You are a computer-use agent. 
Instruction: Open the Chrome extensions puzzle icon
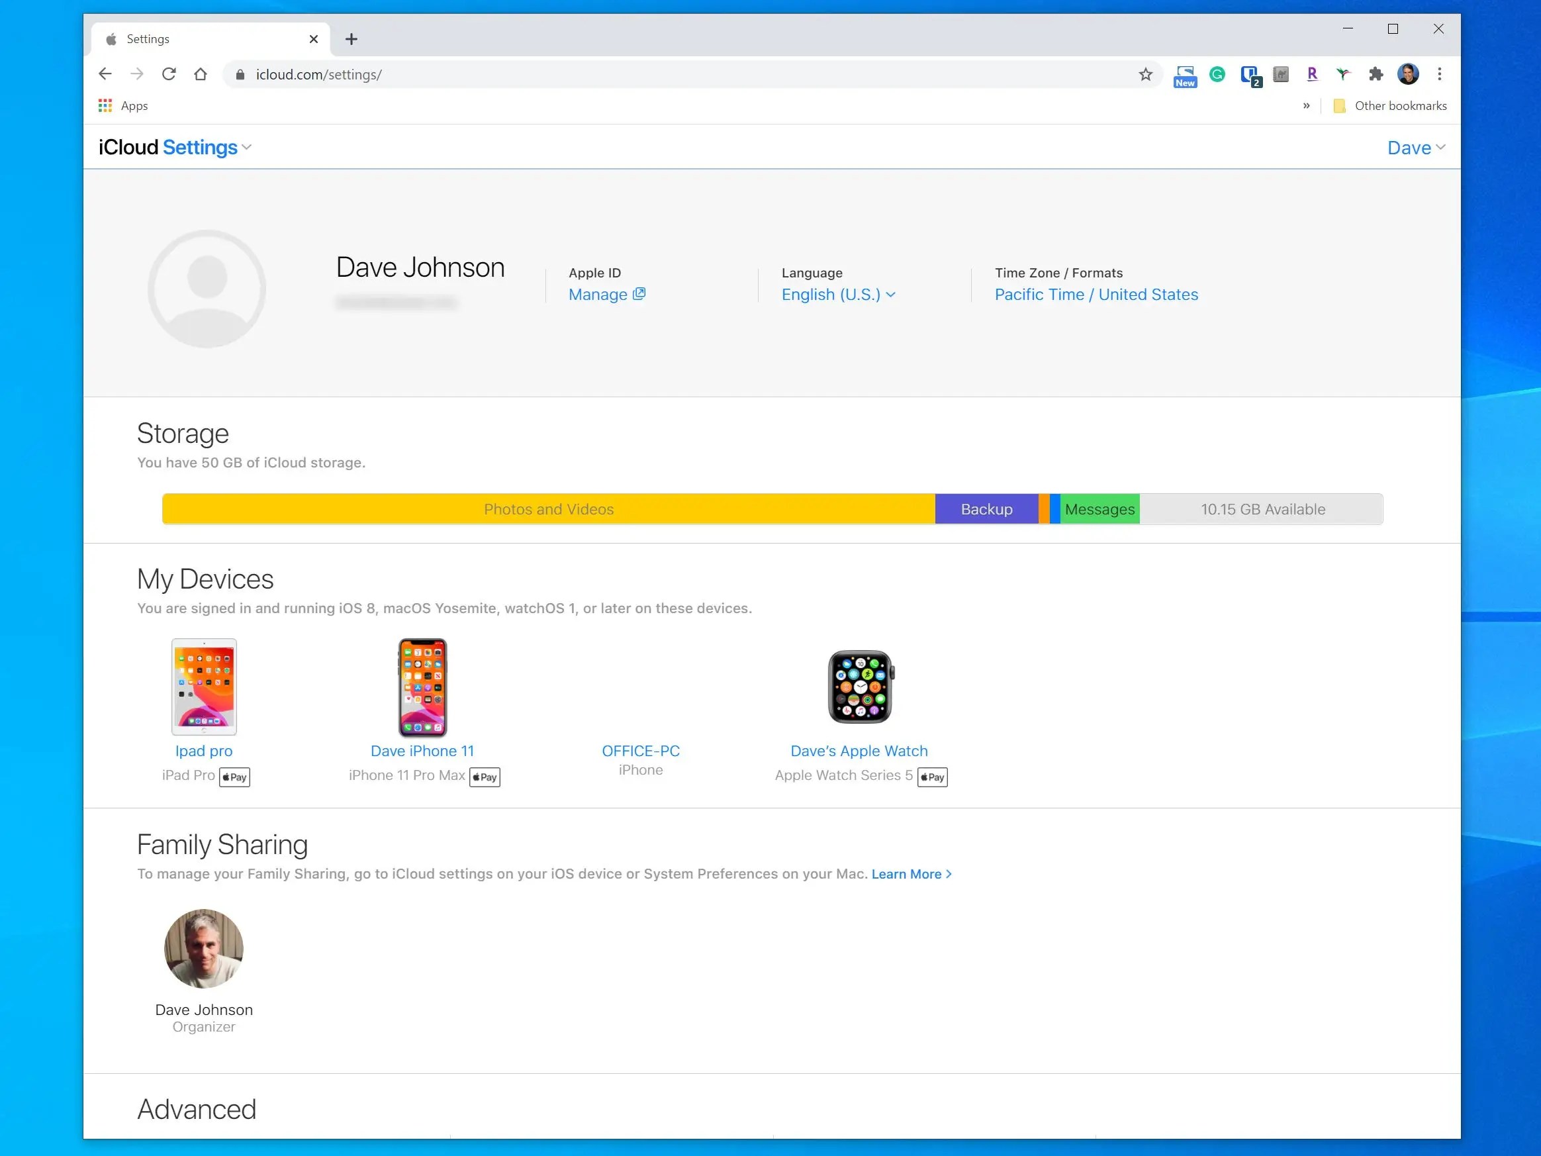pyautogui.click(x=1376, y=75)
